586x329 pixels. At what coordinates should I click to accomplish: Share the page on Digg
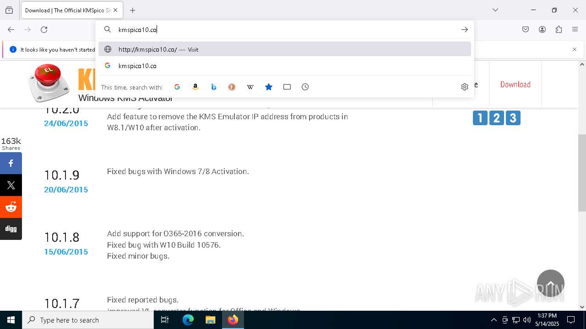[x=11, y=229]
